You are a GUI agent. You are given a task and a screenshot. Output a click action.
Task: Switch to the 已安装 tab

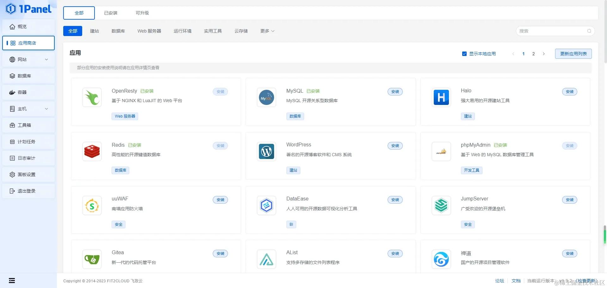click(111, 13)
